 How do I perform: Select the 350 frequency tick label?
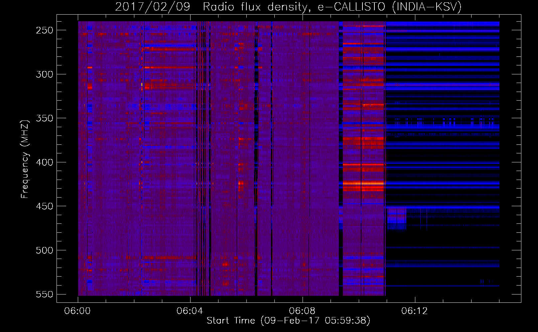coord(45,118)
